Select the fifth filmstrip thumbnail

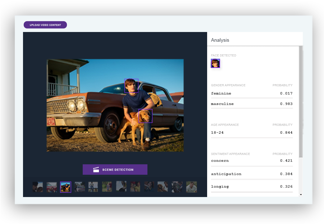(x=93, y=187)
